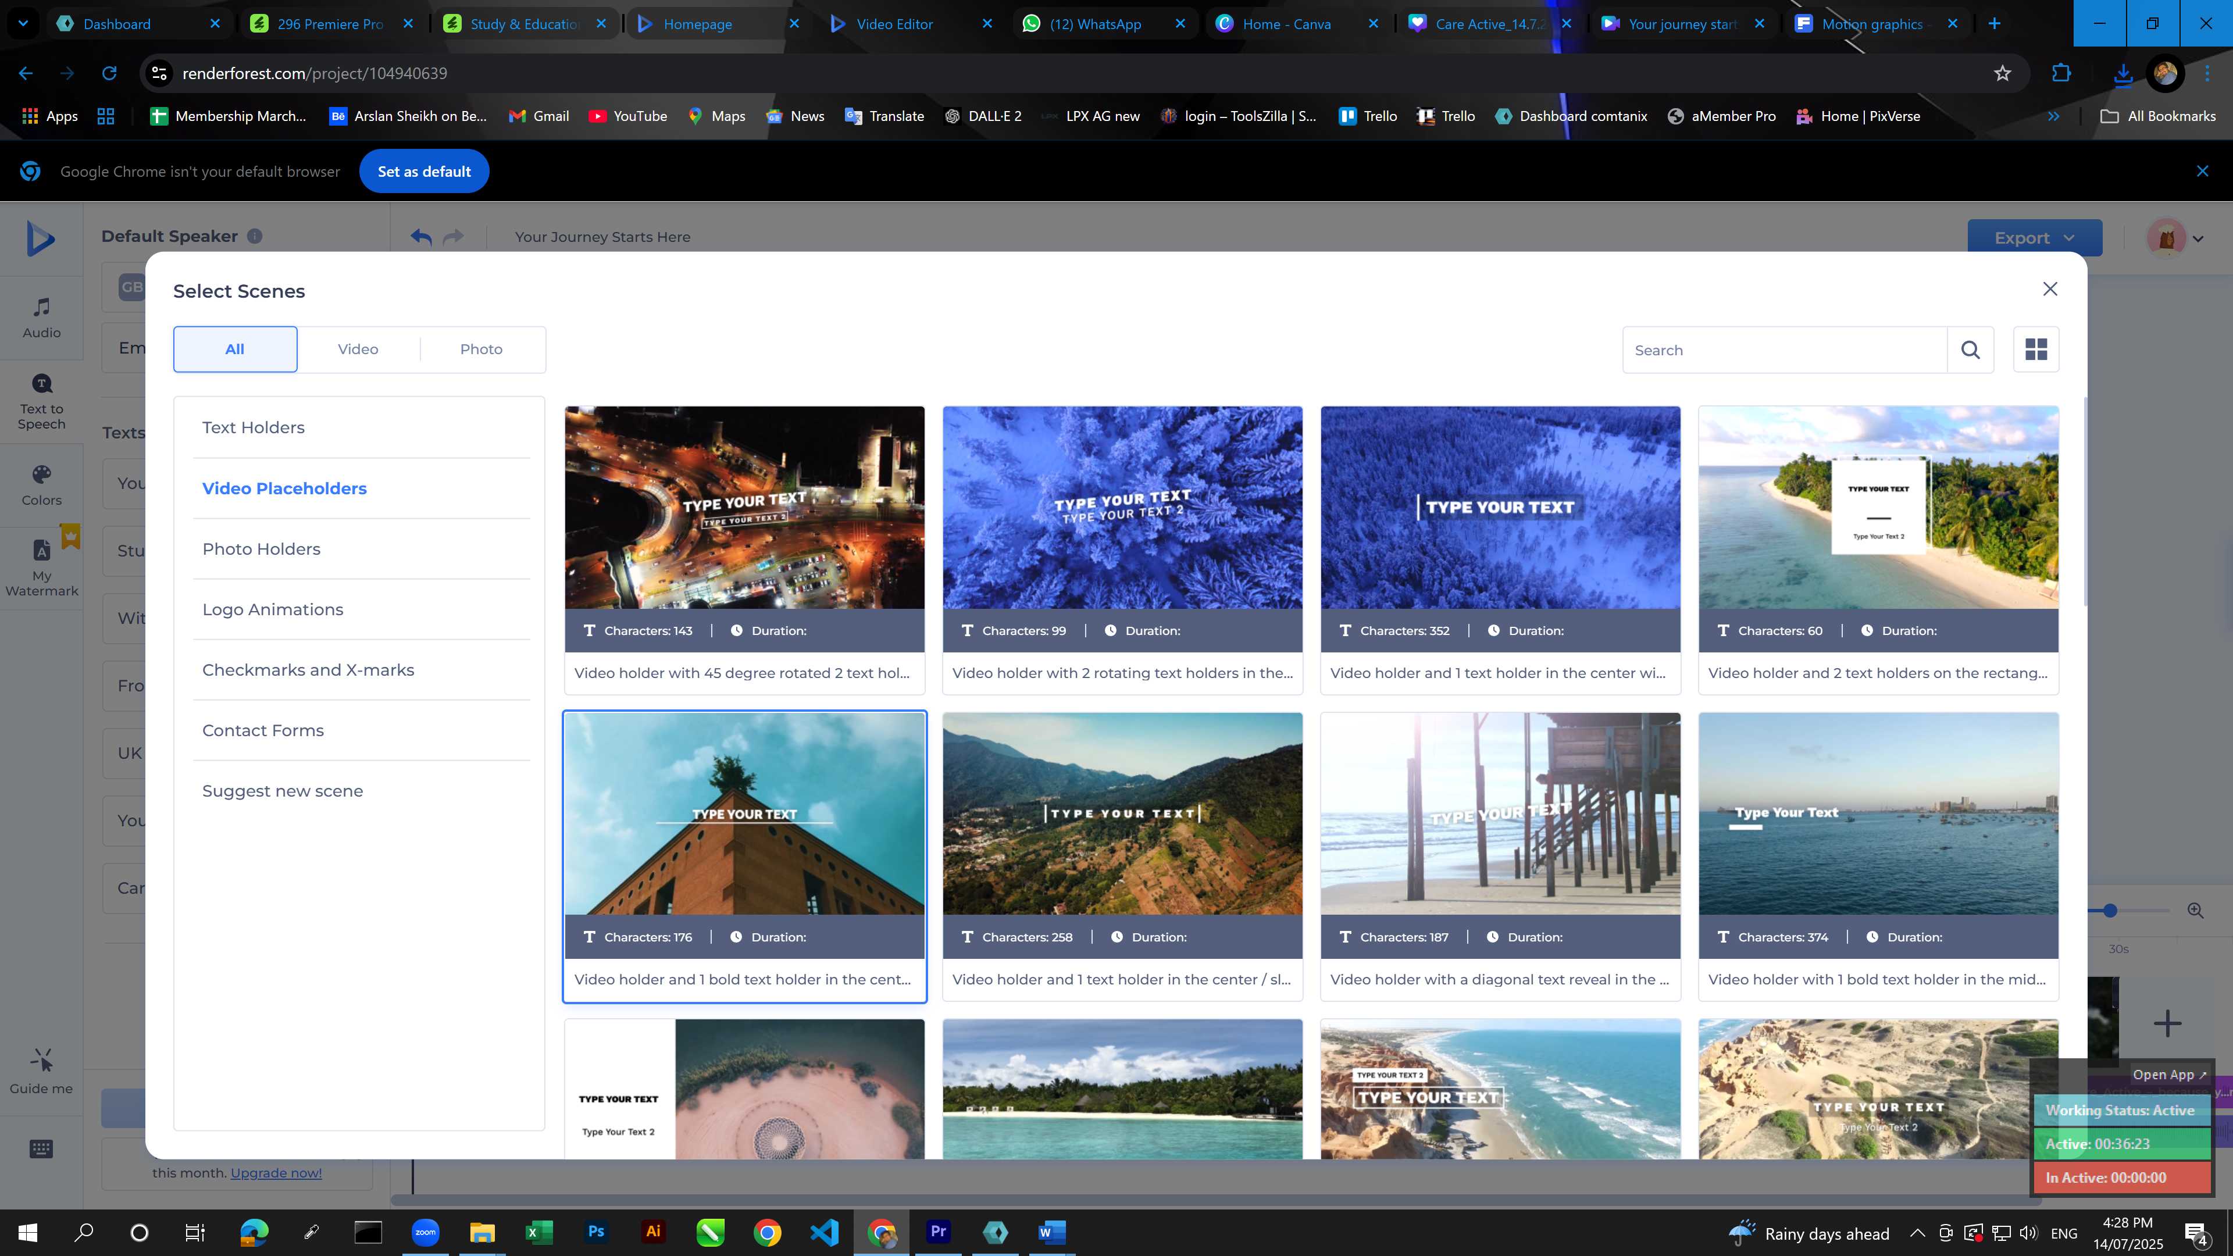The width and height of the screenshot is (2233, 1256).
Task: Open the All Bookmarks folder
Action: click(x=2157, y=116)
